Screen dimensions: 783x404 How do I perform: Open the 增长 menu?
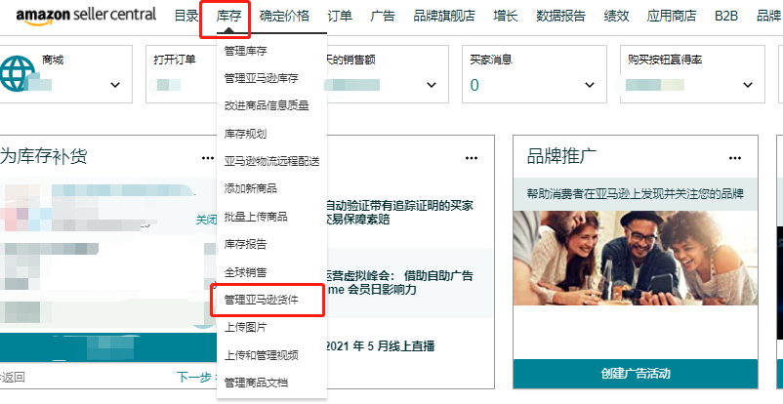click(506, 16)
